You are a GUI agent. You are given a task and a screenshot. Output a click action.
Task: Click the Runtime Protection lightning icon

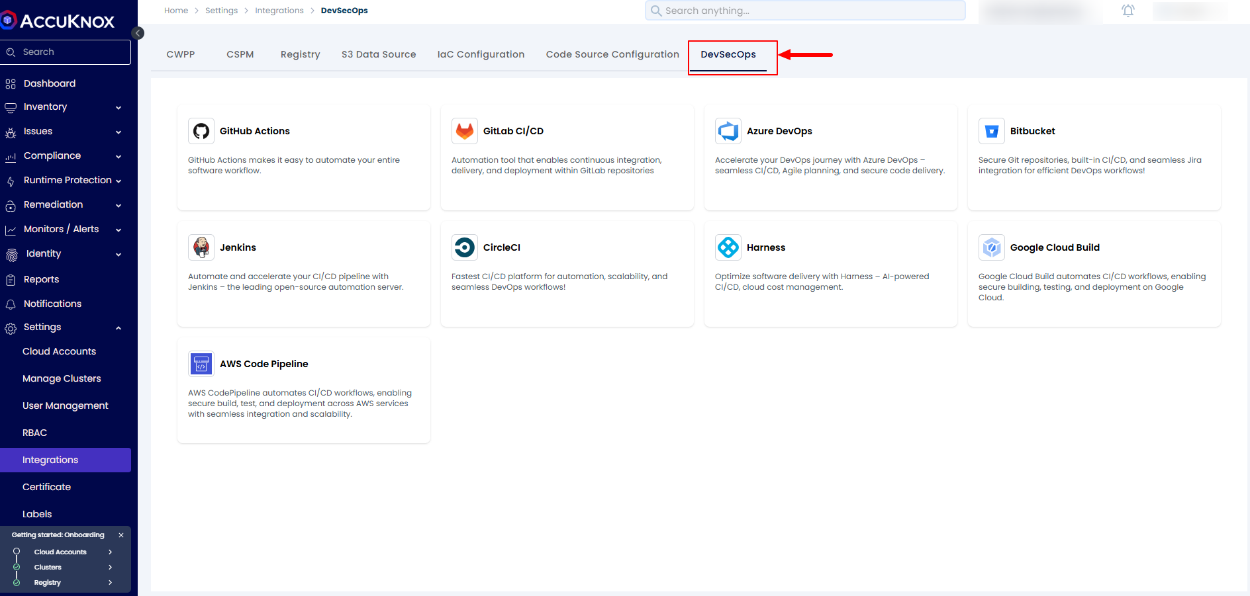(x=11, y=181)
